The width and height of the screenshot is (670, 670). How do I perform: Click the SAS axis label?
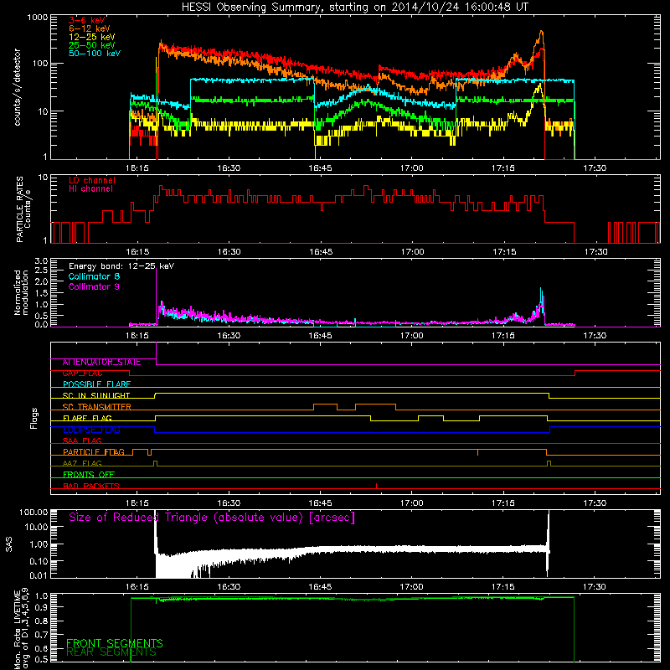[9, 544]
